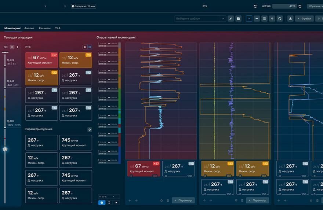Select the depth mode toggle button

click(109, 203)
